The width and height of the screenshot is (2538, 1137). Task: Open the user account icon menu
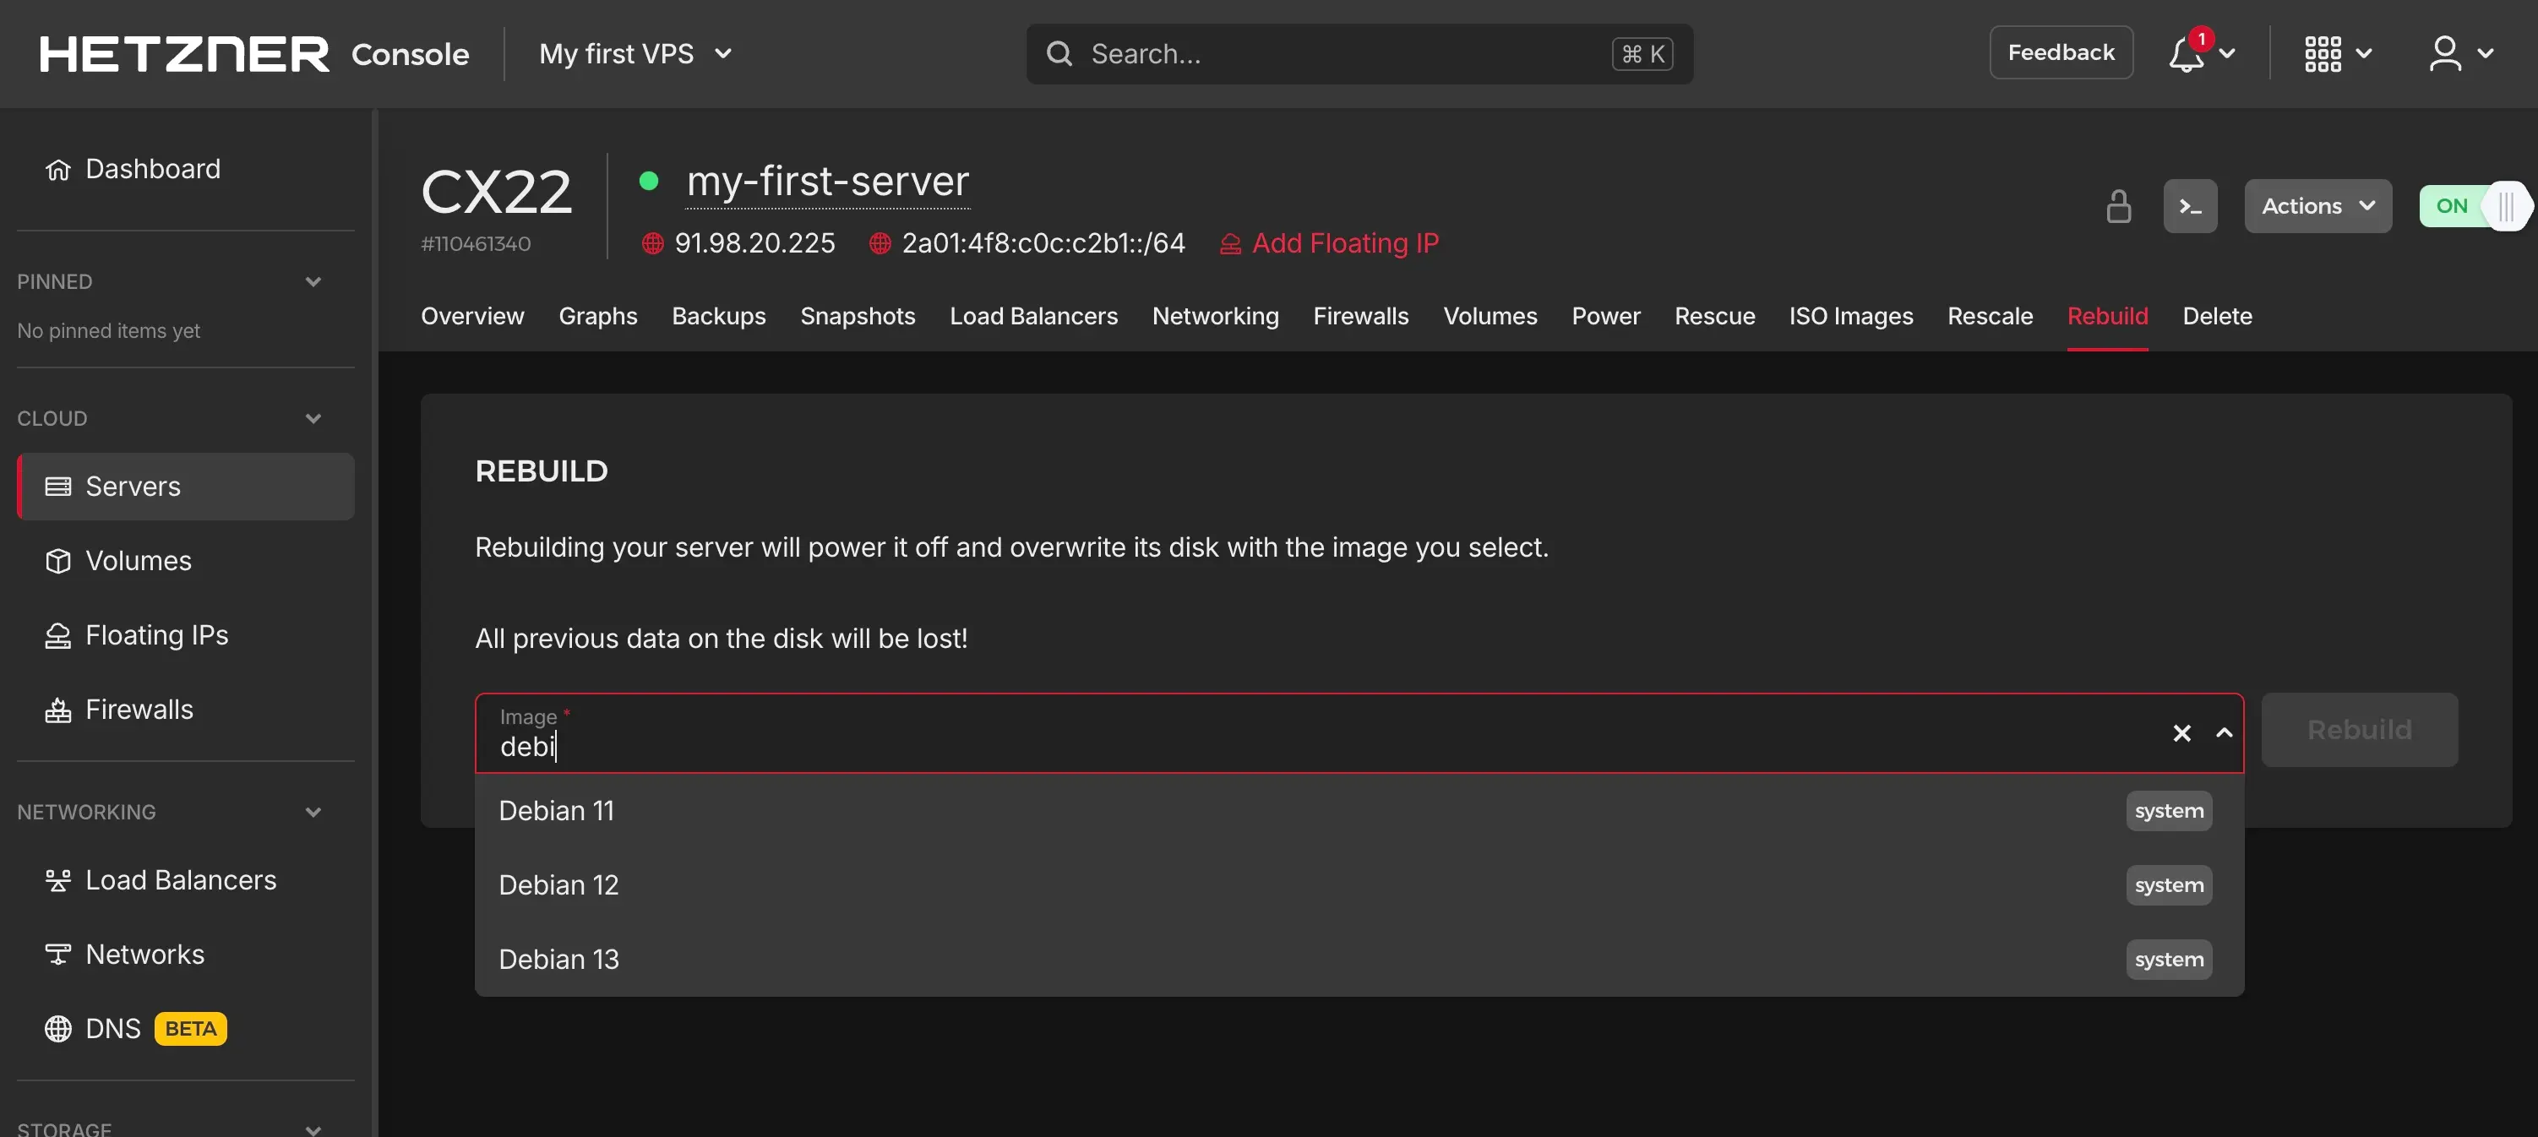pos(2444,53)
